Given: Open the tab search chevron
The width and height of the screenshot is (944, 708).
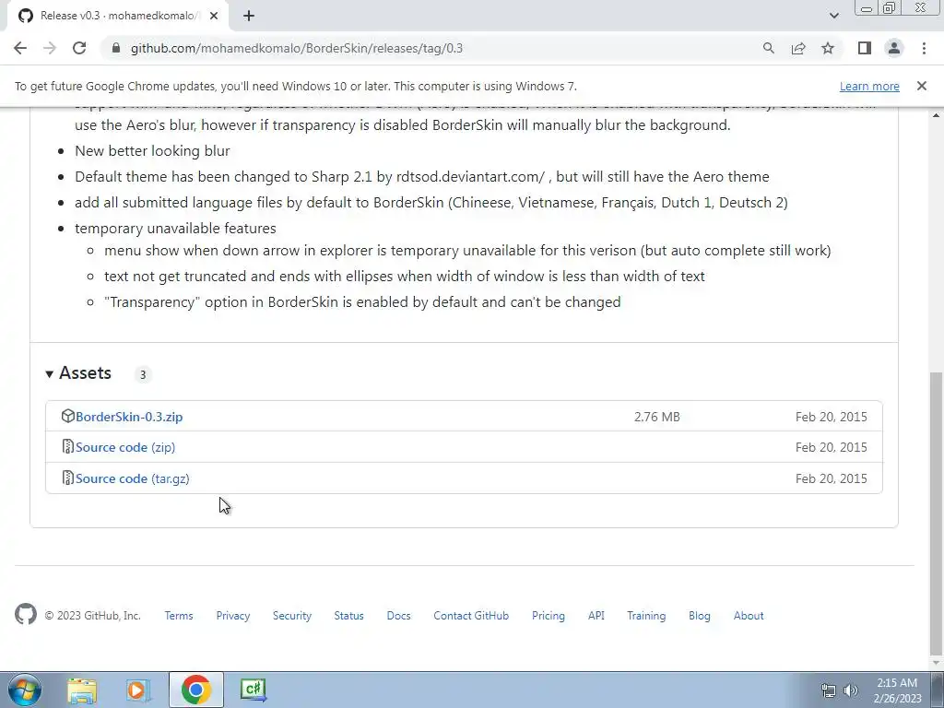Looking at the screenshot, I should [x=833, y=16].
